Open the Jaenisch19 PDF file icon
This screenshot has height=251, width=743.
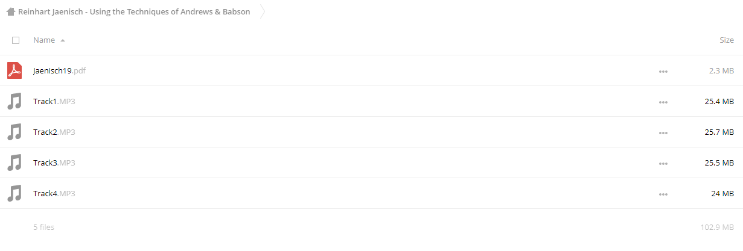pyautogui.click(x=14, y=70)
